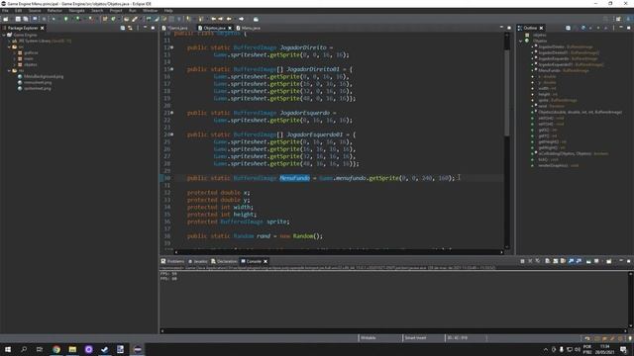
Task: Click the New file toolbar icon
Action: pyautogui.click(x=6, y=19)
